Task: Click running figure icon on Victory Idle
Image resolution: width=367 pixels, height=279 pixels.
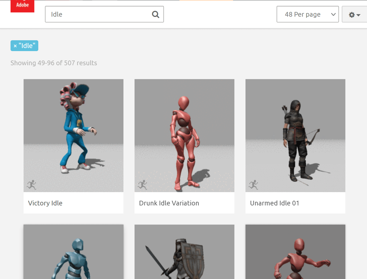Action: click(31, 185)
